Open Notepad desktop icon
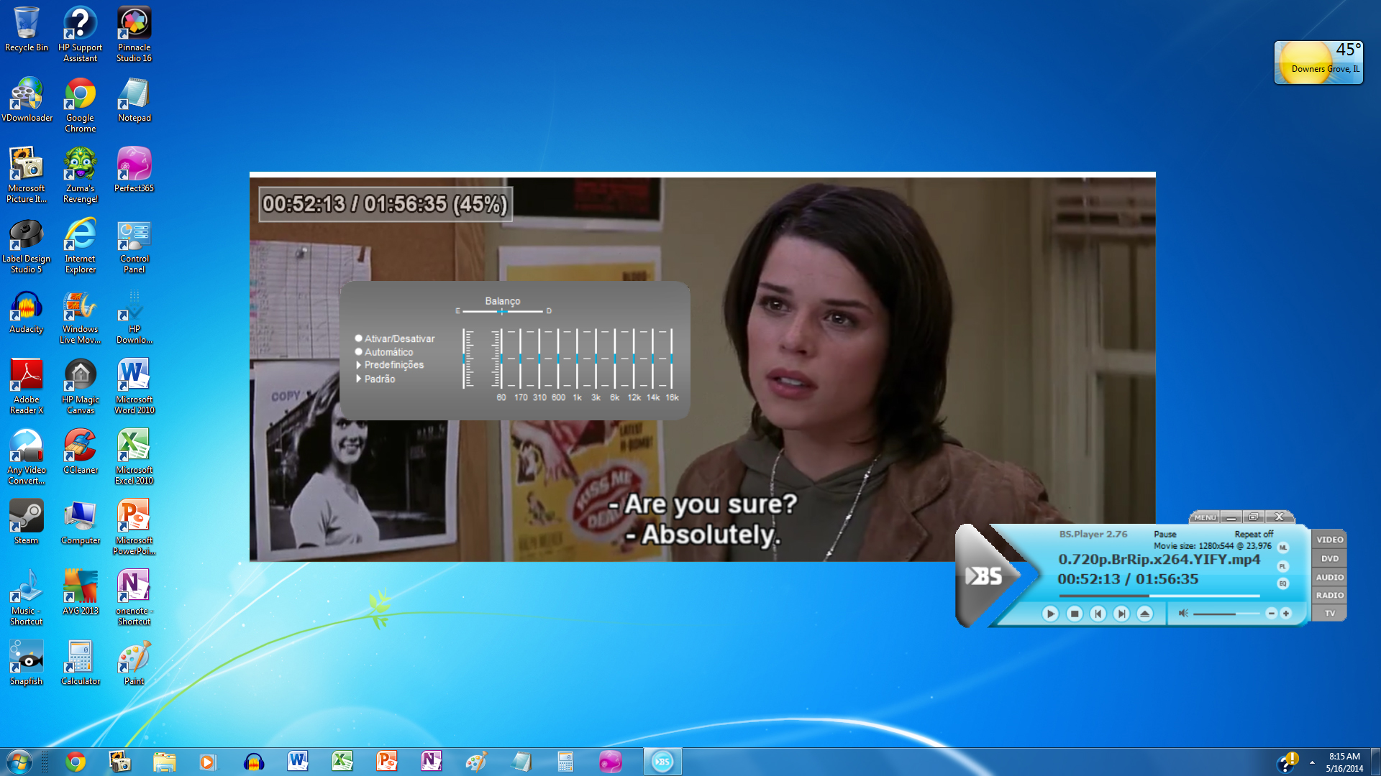Screen dimensions: 1381x776 [135, 100]
